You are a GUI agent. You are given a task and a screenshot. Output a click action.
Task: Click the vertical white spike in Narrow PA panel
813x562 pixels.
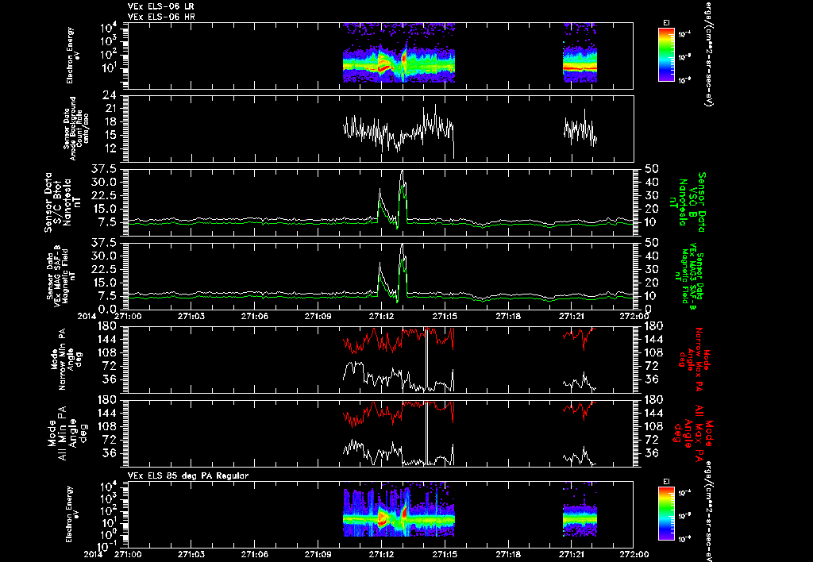point(426,359)
